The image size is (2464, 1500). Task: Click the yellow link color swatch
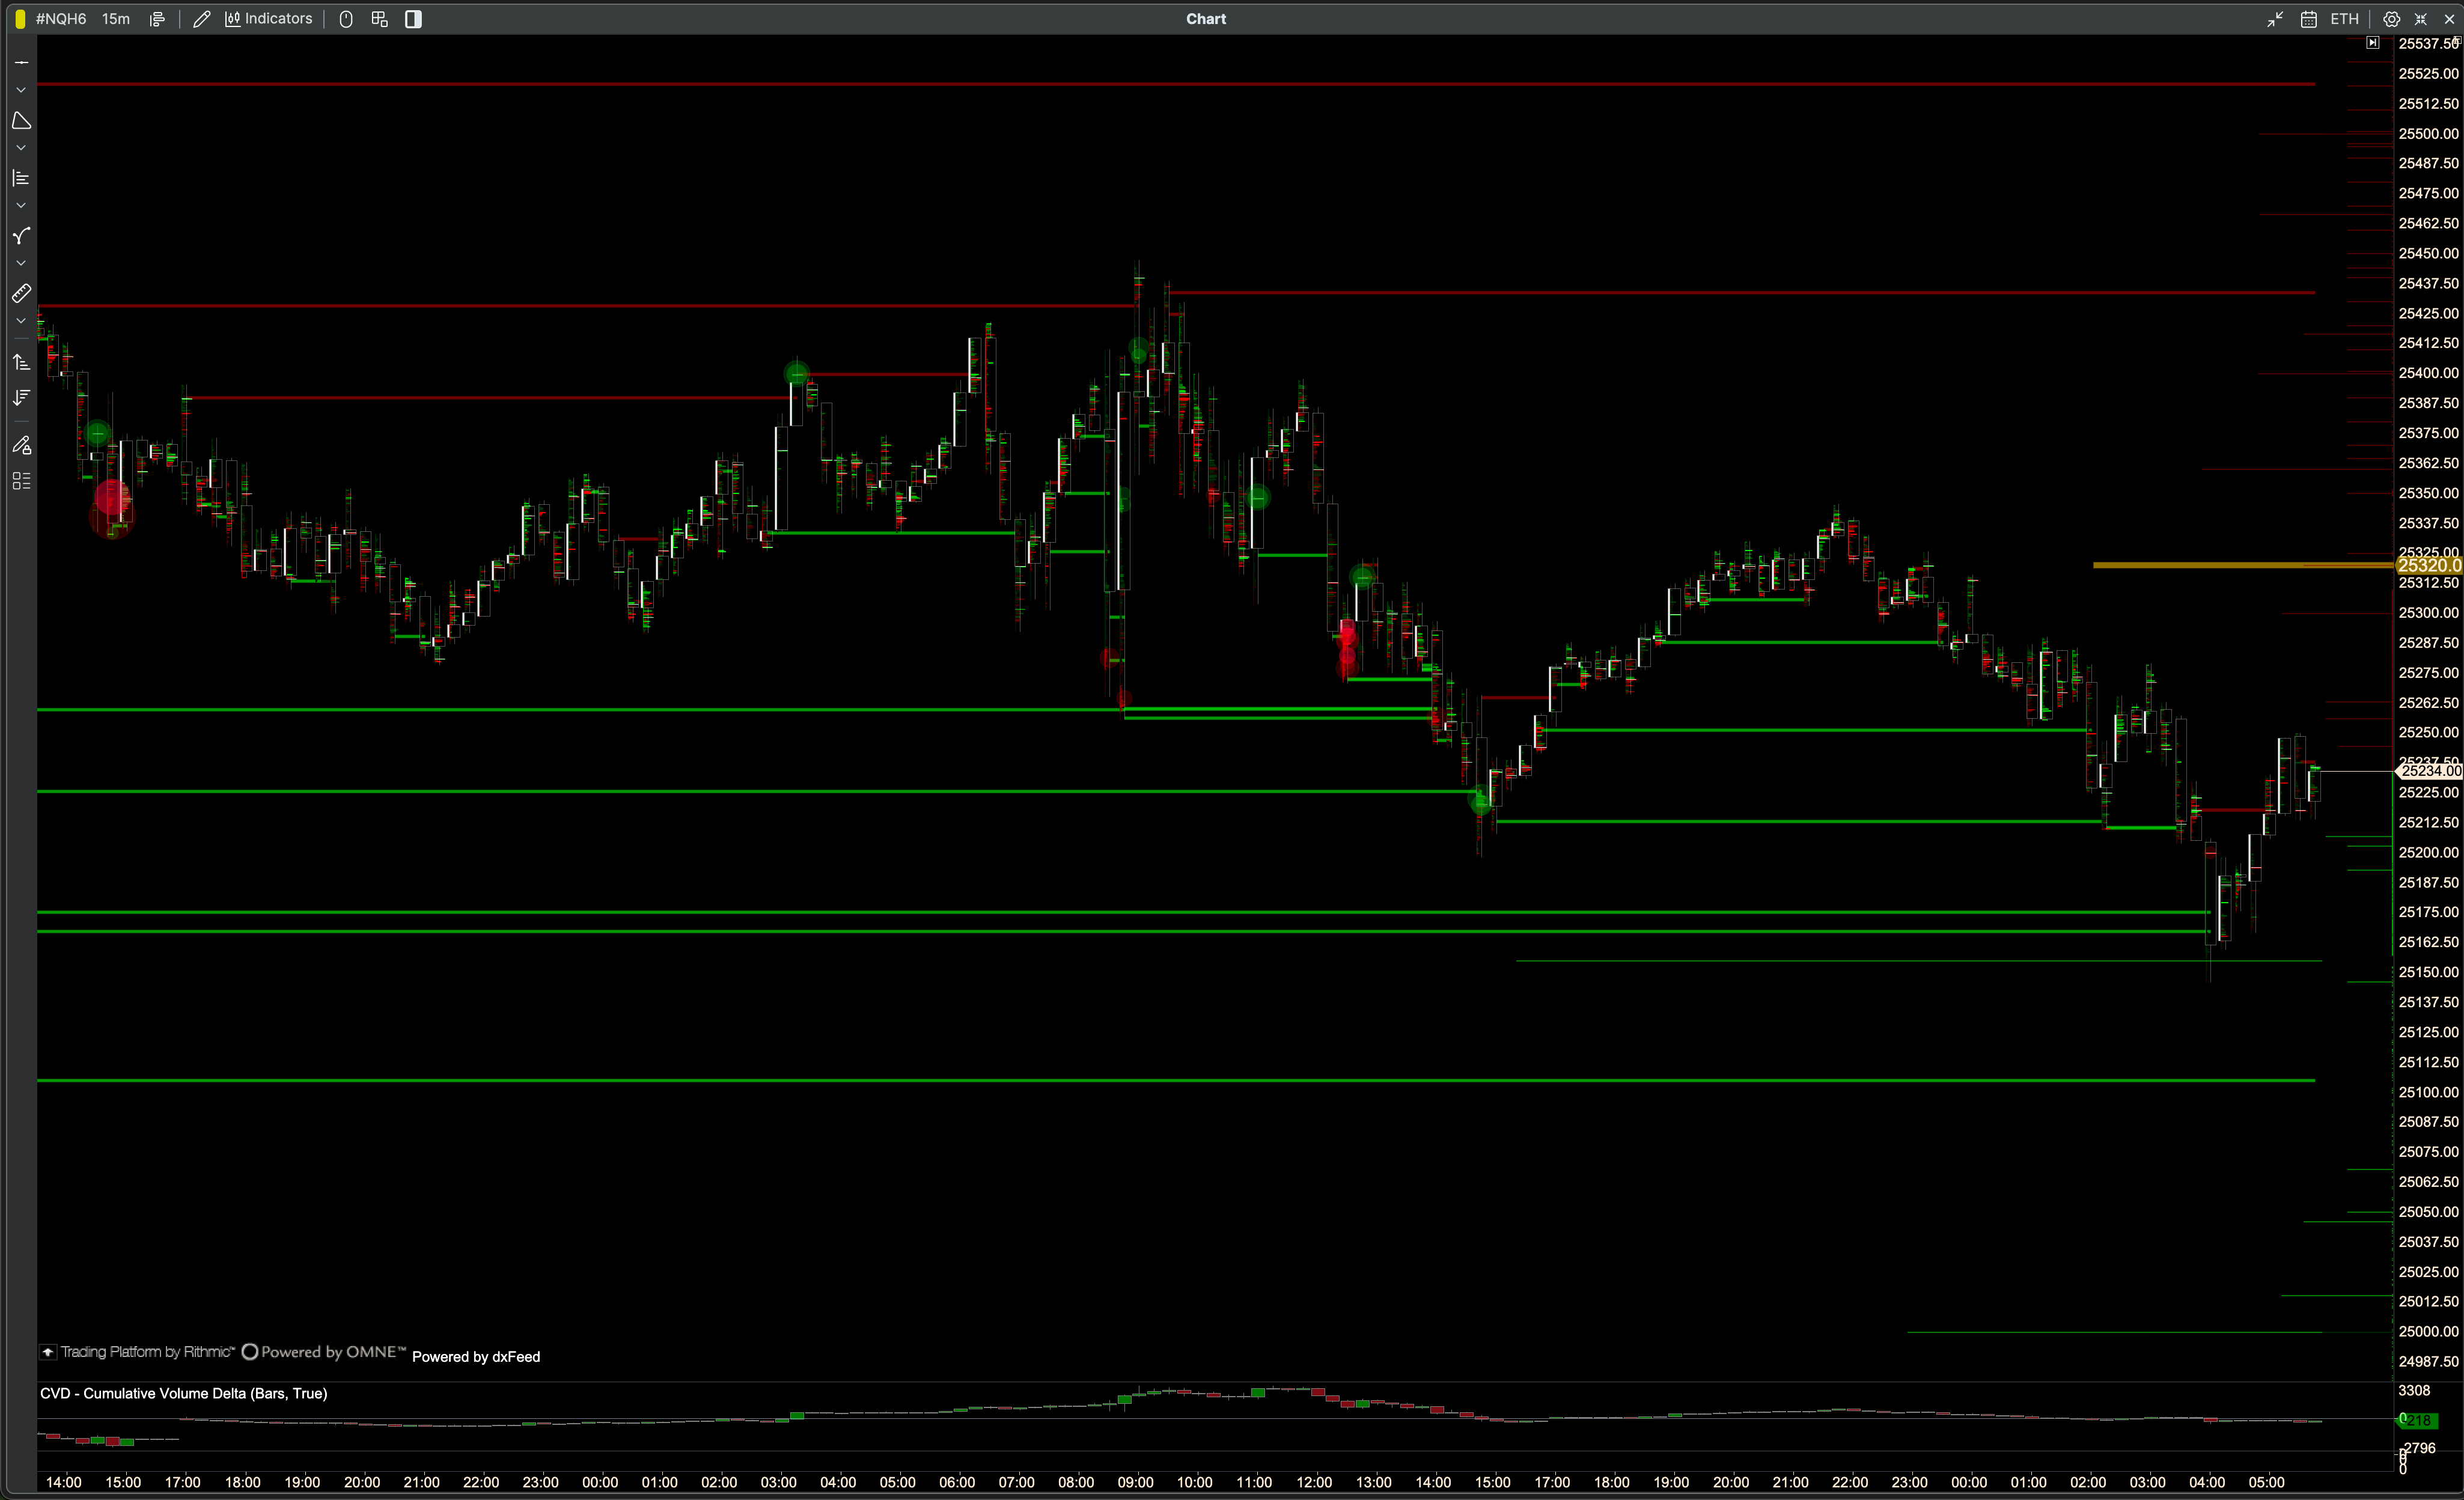click(x=20, y=19)
